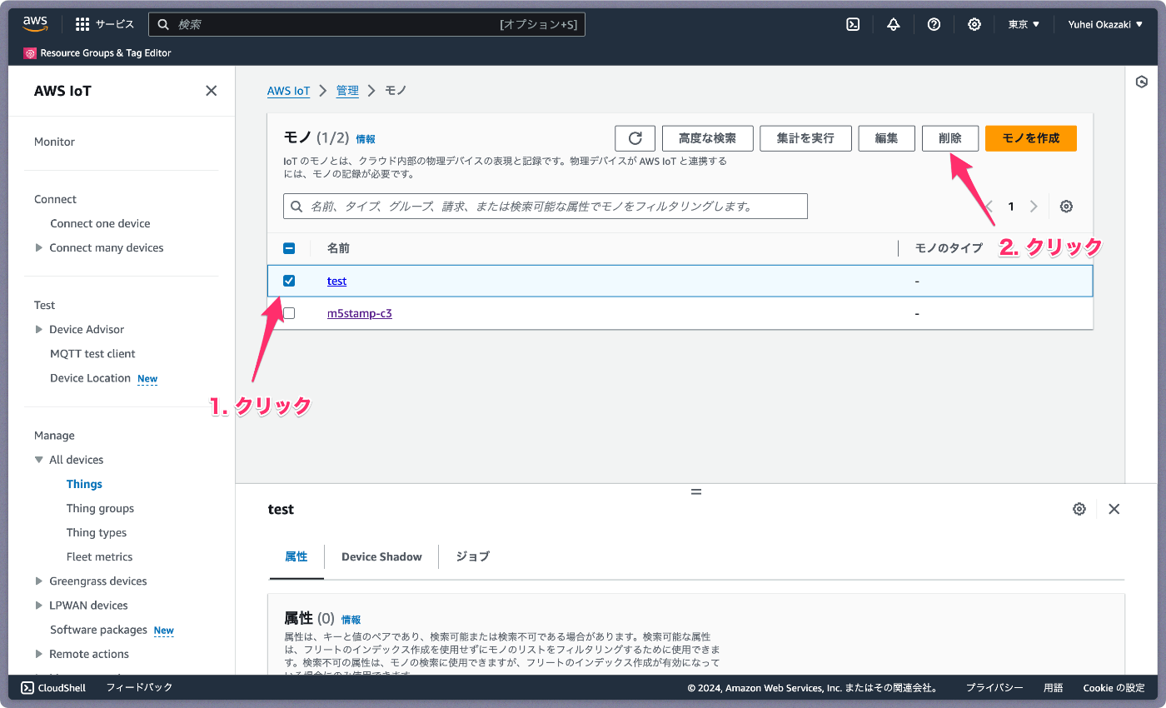Click 管理 breadcrumb link
Image resolution: width=1166 pixels, height=708 pixels.
[347, 91]
